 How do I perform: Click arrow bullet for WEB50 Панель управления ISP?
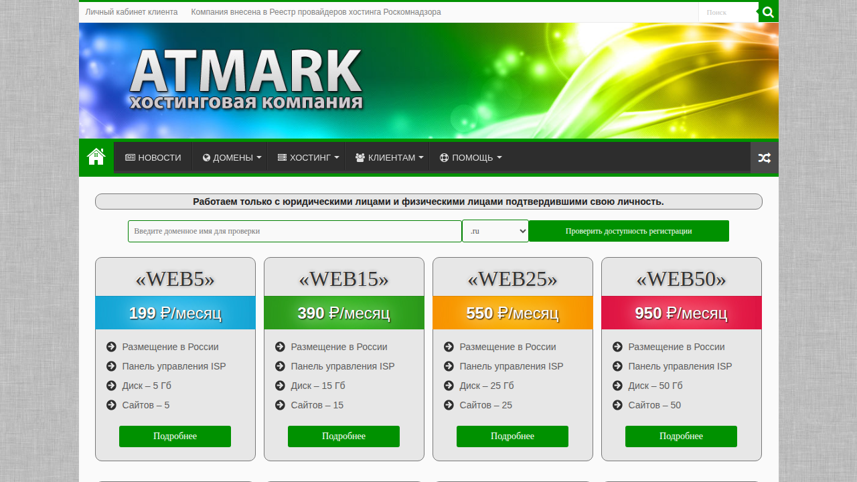click(617, 366)
